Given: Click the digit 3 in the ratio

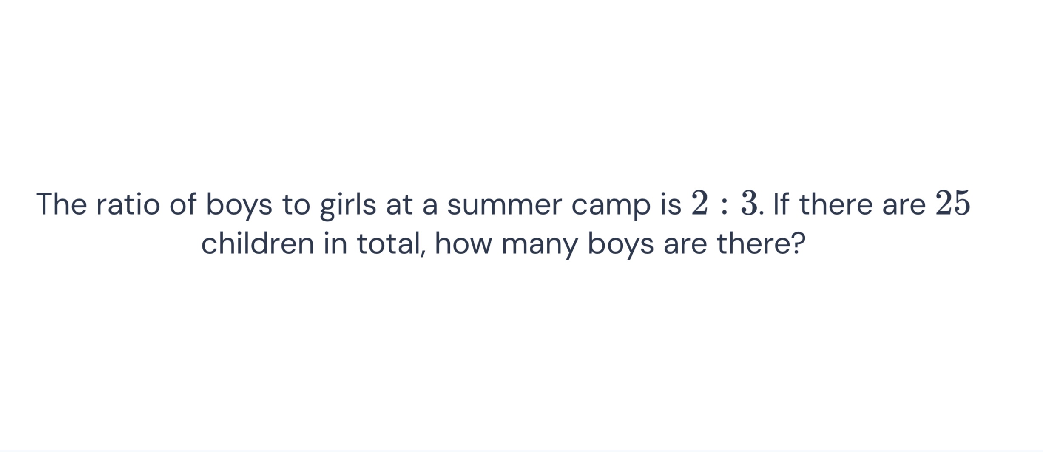Looking at the screenshot, I should 749,203.
